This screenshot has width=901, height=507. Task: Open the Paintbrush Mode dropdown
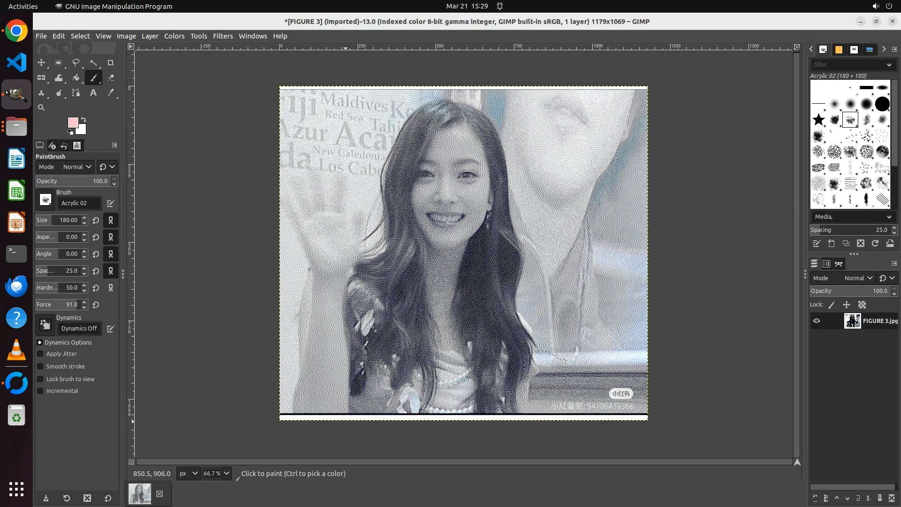[77, 167]
